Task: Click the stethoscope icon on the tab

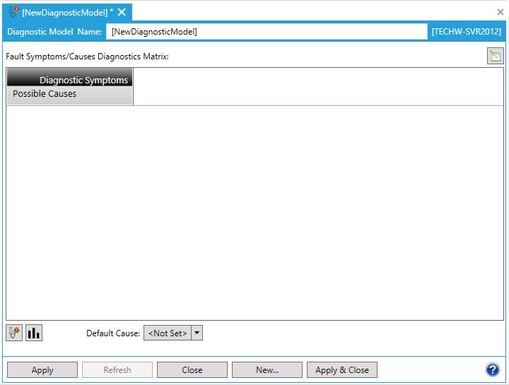Action: (x=13, y=12)
